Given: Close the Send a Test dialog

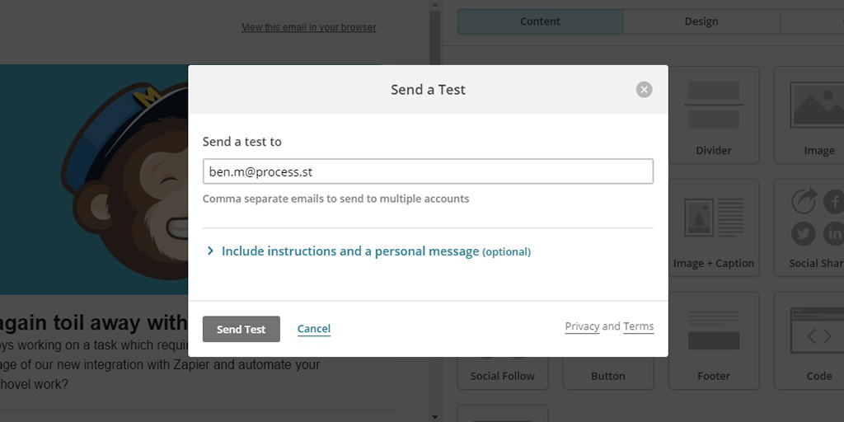Looking at the screenshot, I should [644, 89].
